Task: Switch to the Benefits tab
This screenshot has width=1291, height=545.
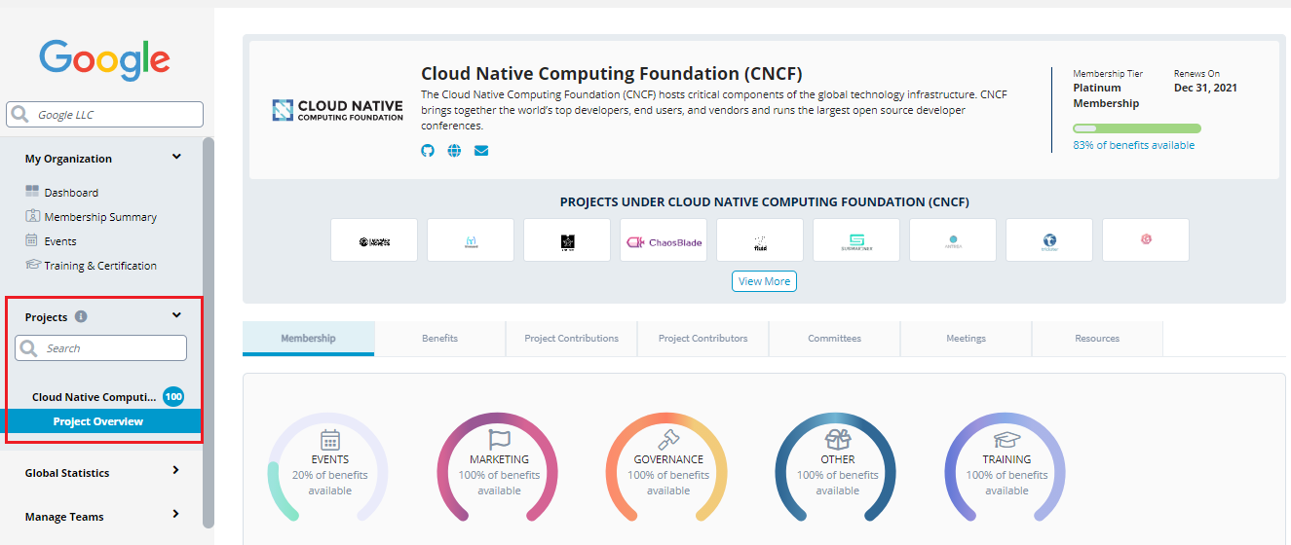Action: tap(439, 339)
